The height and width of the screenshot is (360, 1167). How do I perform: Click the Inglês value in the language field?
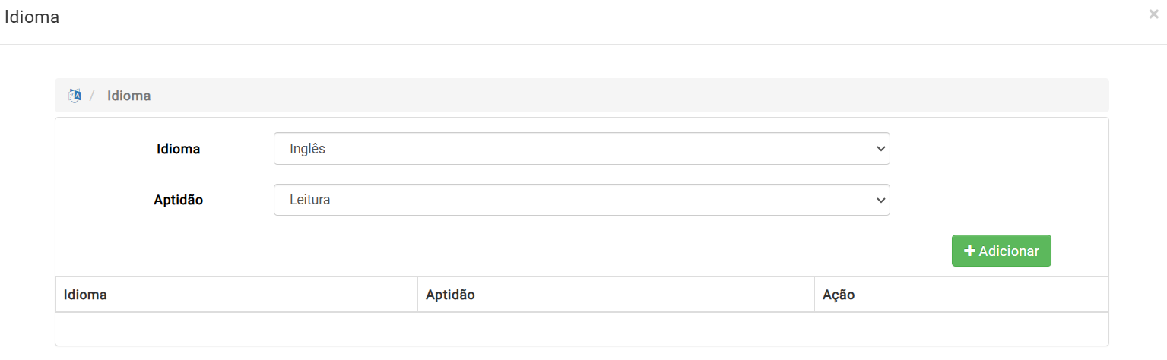point(307,149)
